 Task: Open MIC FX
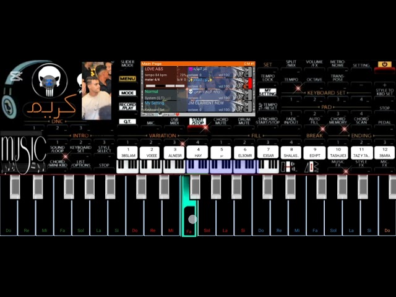coord(384,163)
